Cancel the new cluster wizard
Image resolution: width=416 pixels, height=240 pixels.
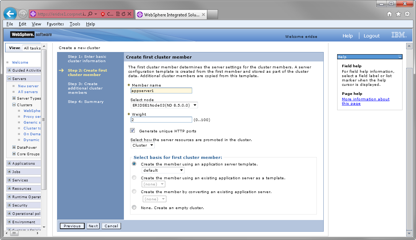point(112,226)
